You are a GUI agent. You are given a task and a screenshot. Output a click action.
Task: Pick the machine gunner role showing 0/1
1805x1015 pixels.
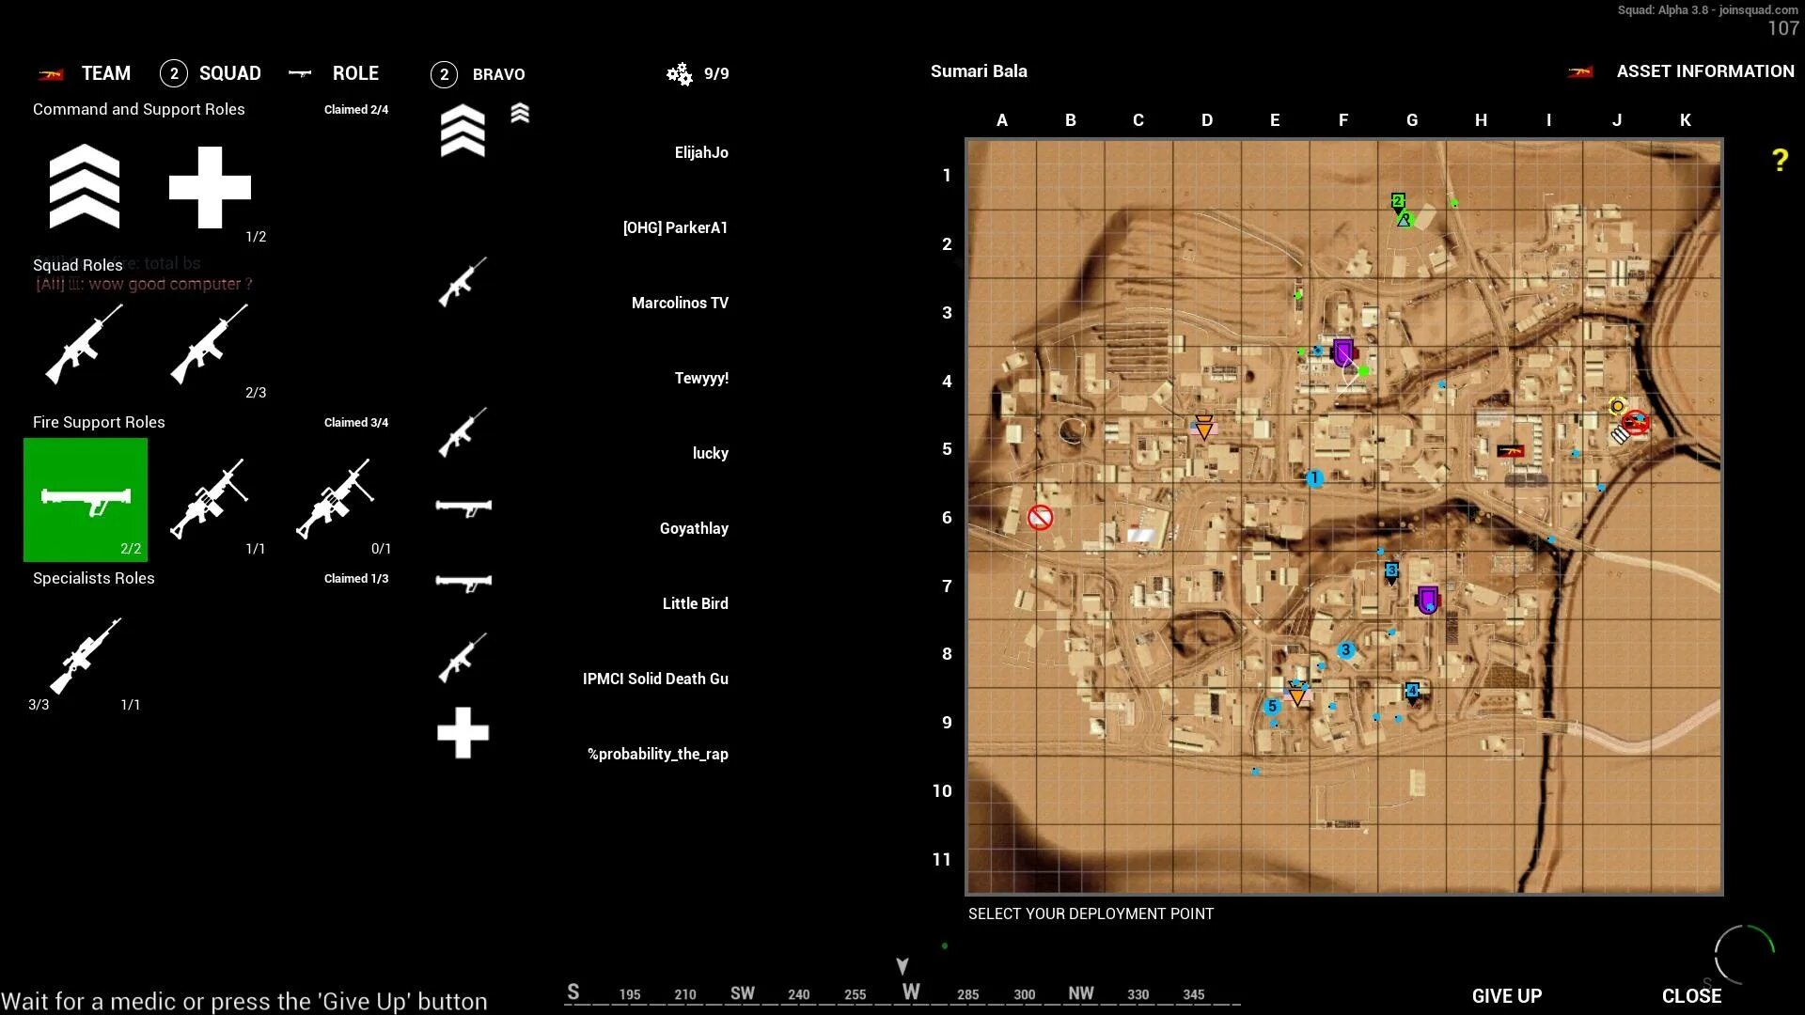[x=334, y=499]
